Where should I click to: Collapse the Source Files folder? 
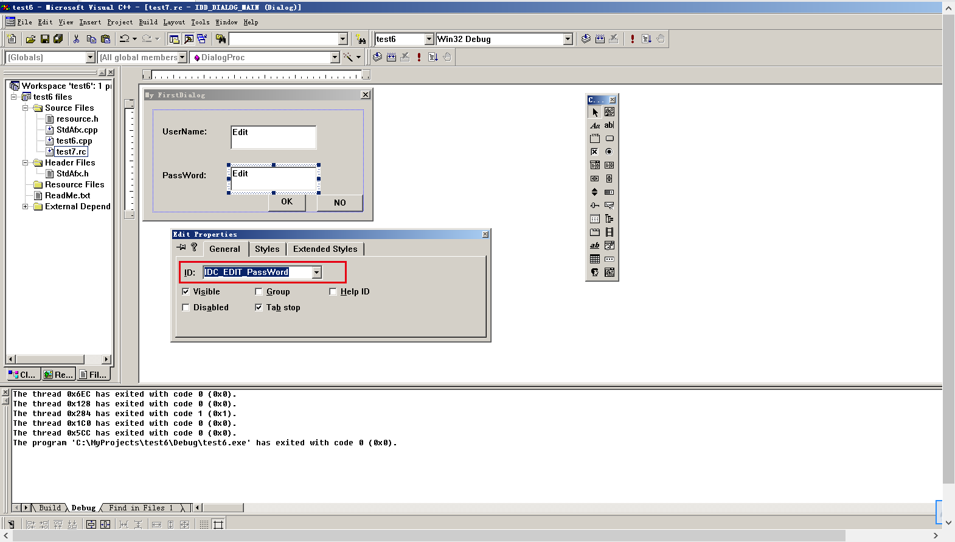point(26,108)
